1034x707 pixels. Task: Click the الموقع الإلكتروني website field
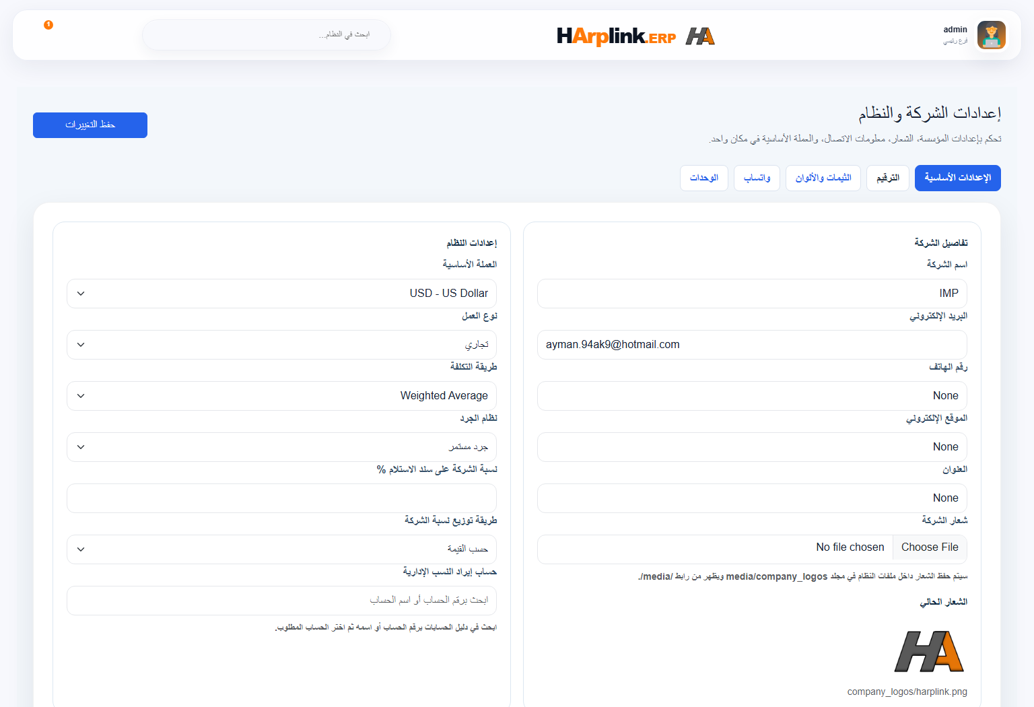click(752, 447)
